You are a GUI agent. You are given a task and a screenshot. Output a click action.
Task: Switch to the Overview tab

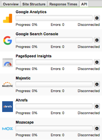pos(11,4)
